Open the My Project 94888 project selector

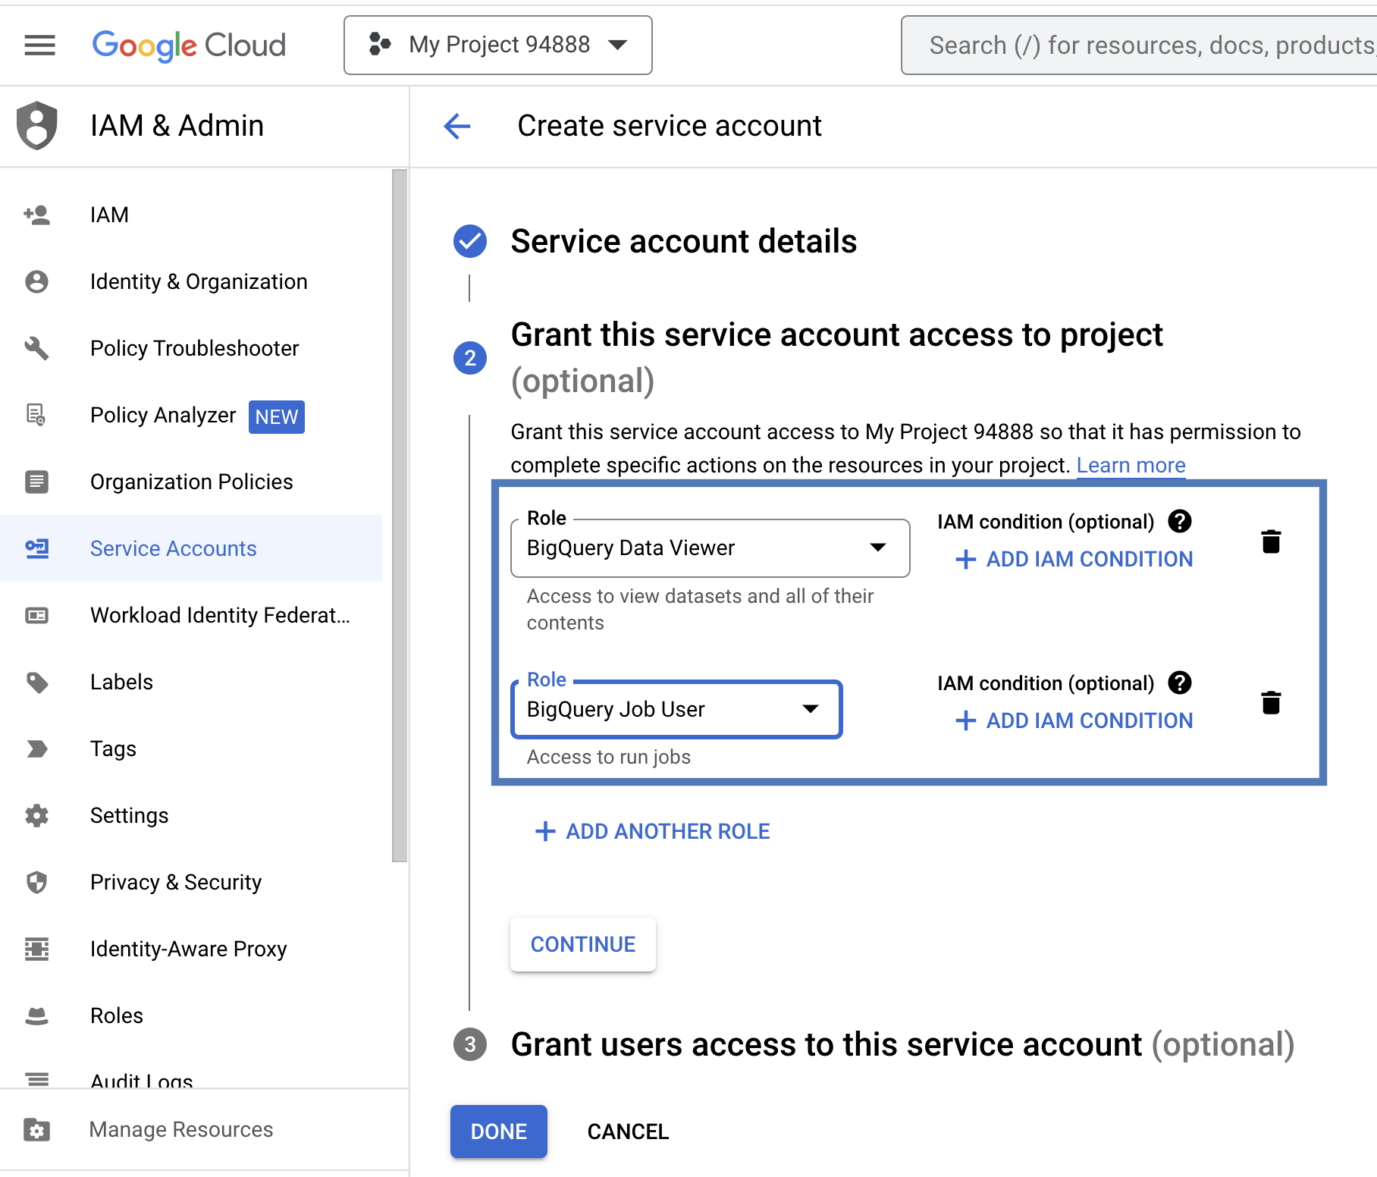click(x=497, y=46)
